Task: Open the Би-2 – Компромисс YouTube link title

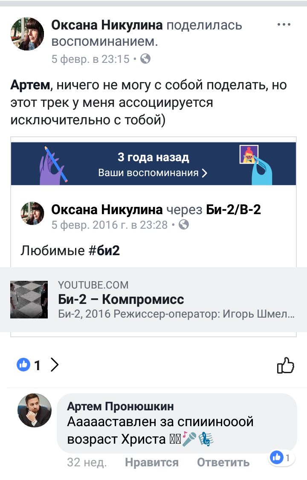Action: (121, 299)
